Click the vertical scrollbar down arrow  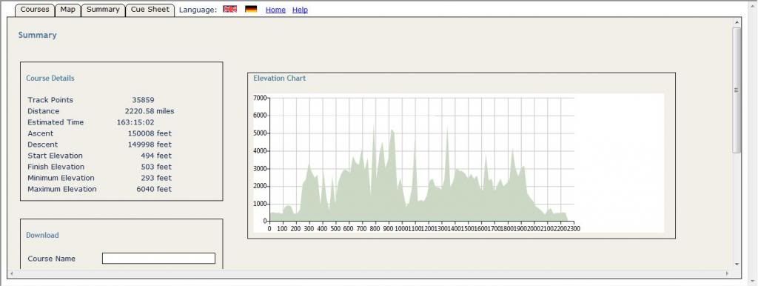click(737, 265)
